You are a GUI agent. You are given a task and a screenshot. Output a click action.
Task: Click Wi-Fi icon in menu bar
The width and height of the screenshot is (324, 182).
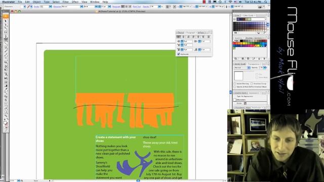coord(230,2)
